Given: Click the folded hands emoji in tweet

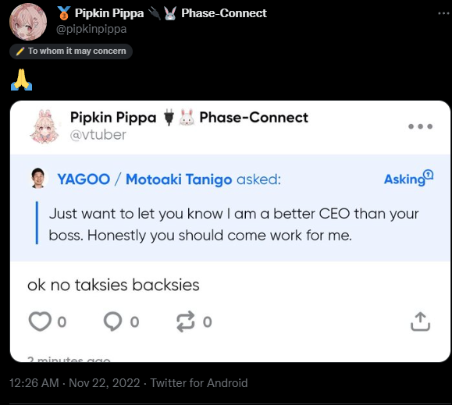Looking at the screenshot, I should pos(21,80).
